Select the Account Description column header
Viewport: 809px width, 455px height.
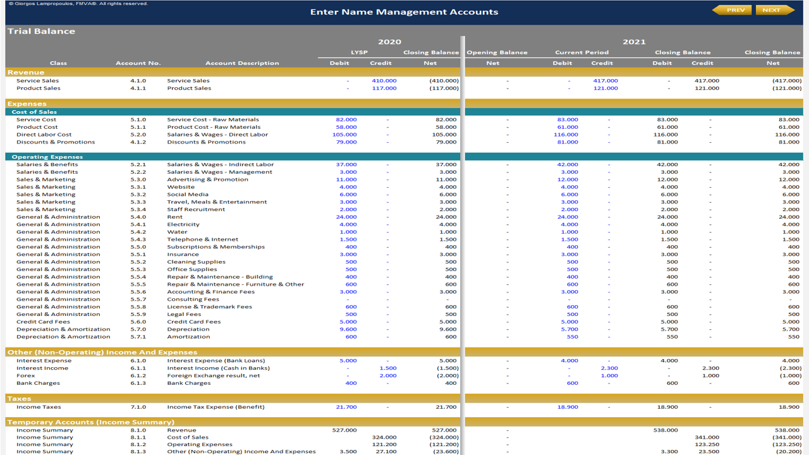242,63
